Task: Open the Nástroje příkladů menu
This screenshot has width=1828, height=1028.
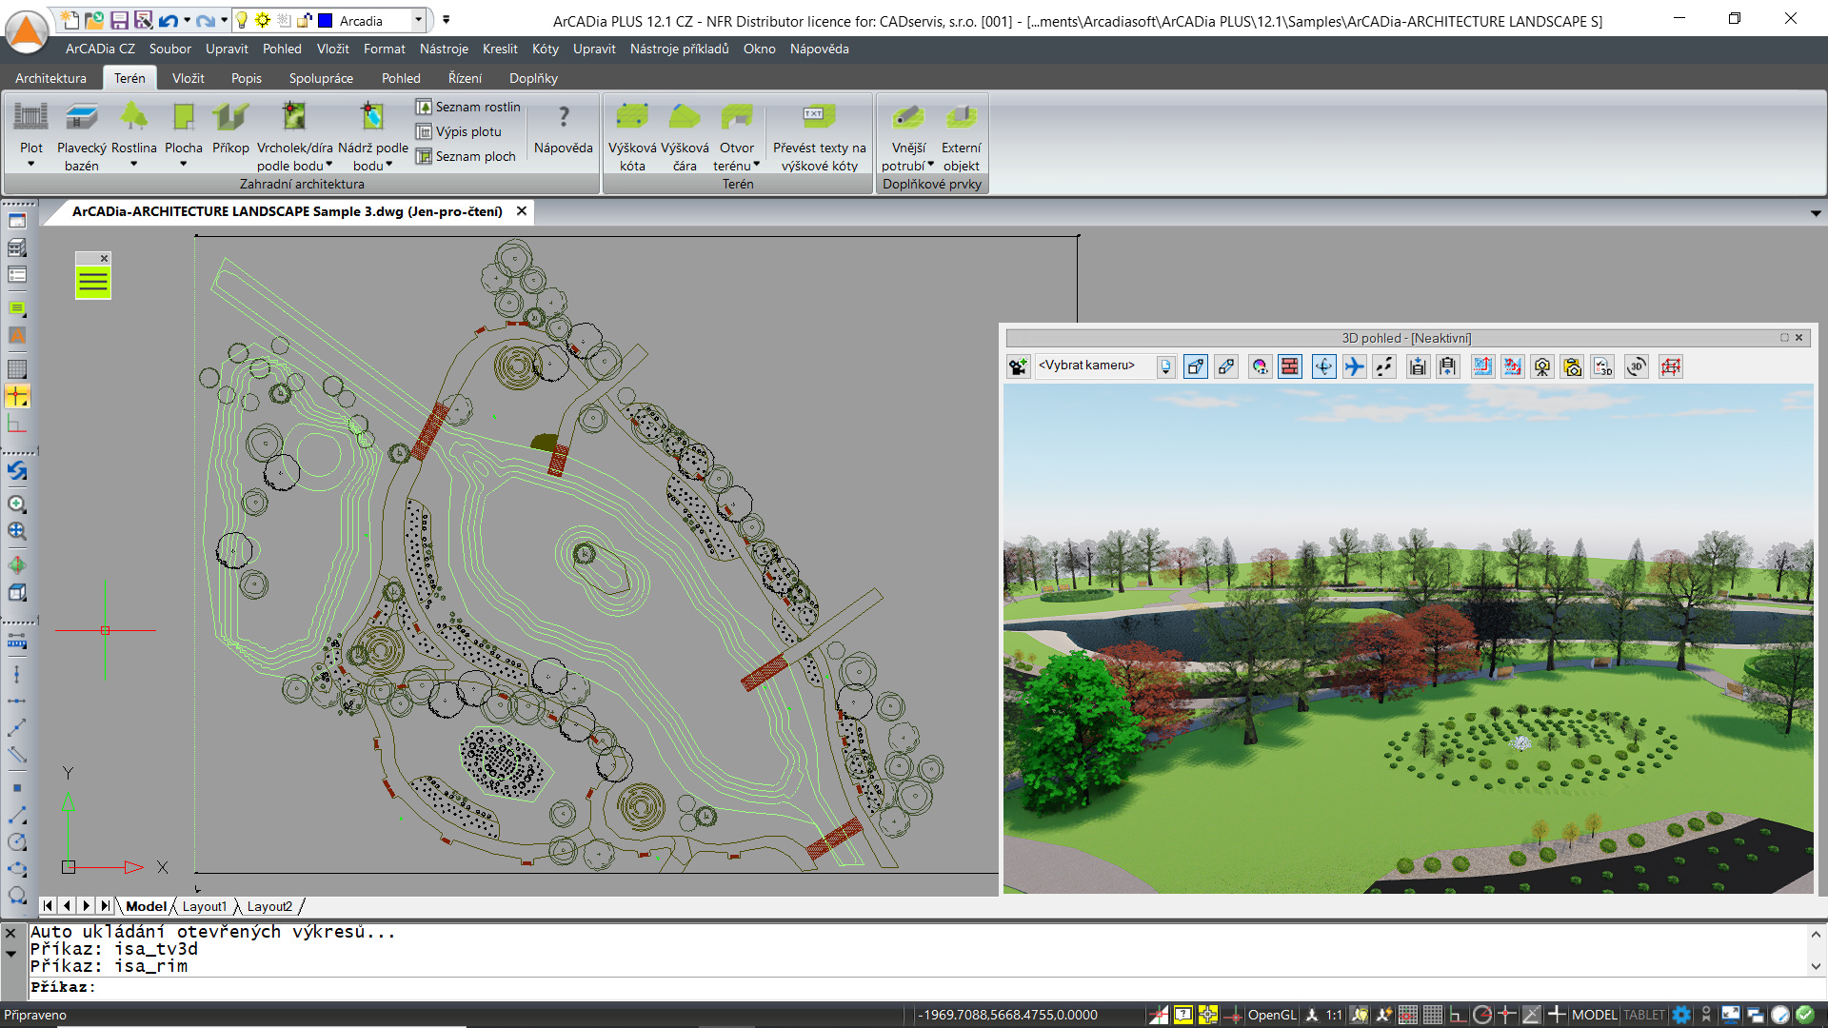Action: (679, 49)
